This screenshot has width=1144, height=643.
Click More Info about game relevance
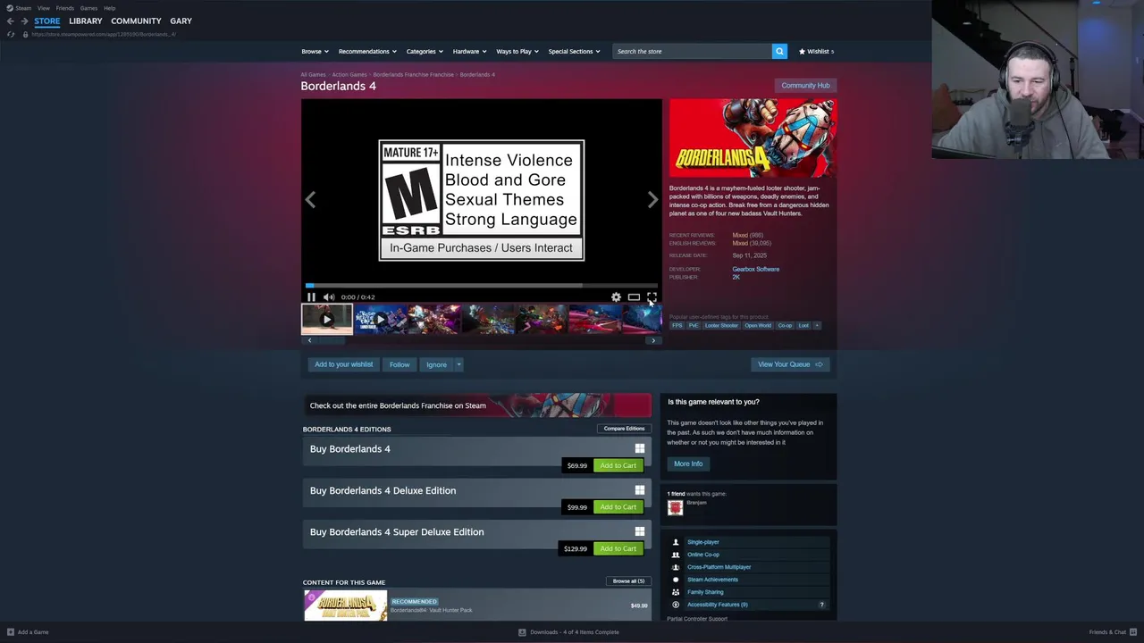pyautogui.click(x=688, y=463)
